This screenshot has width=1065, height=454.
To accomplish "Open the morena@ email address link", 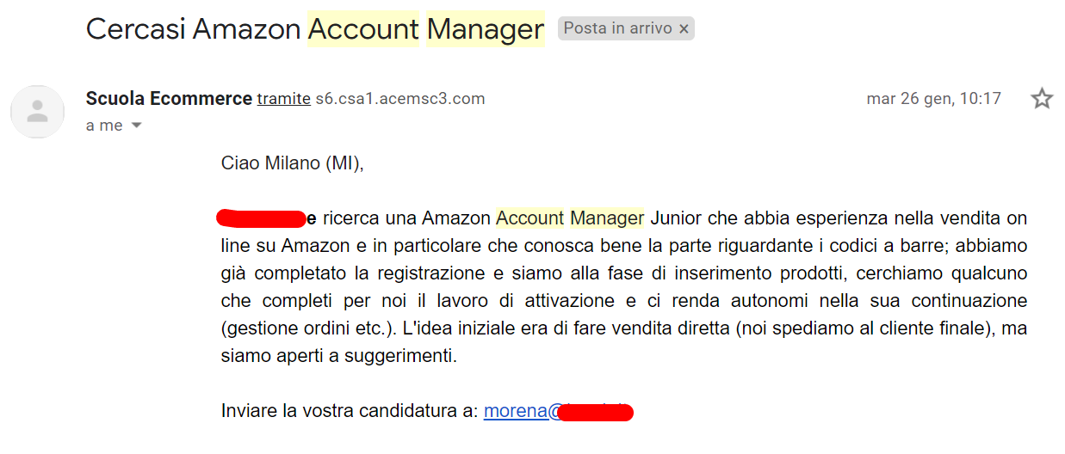I will tap(559, 411).
